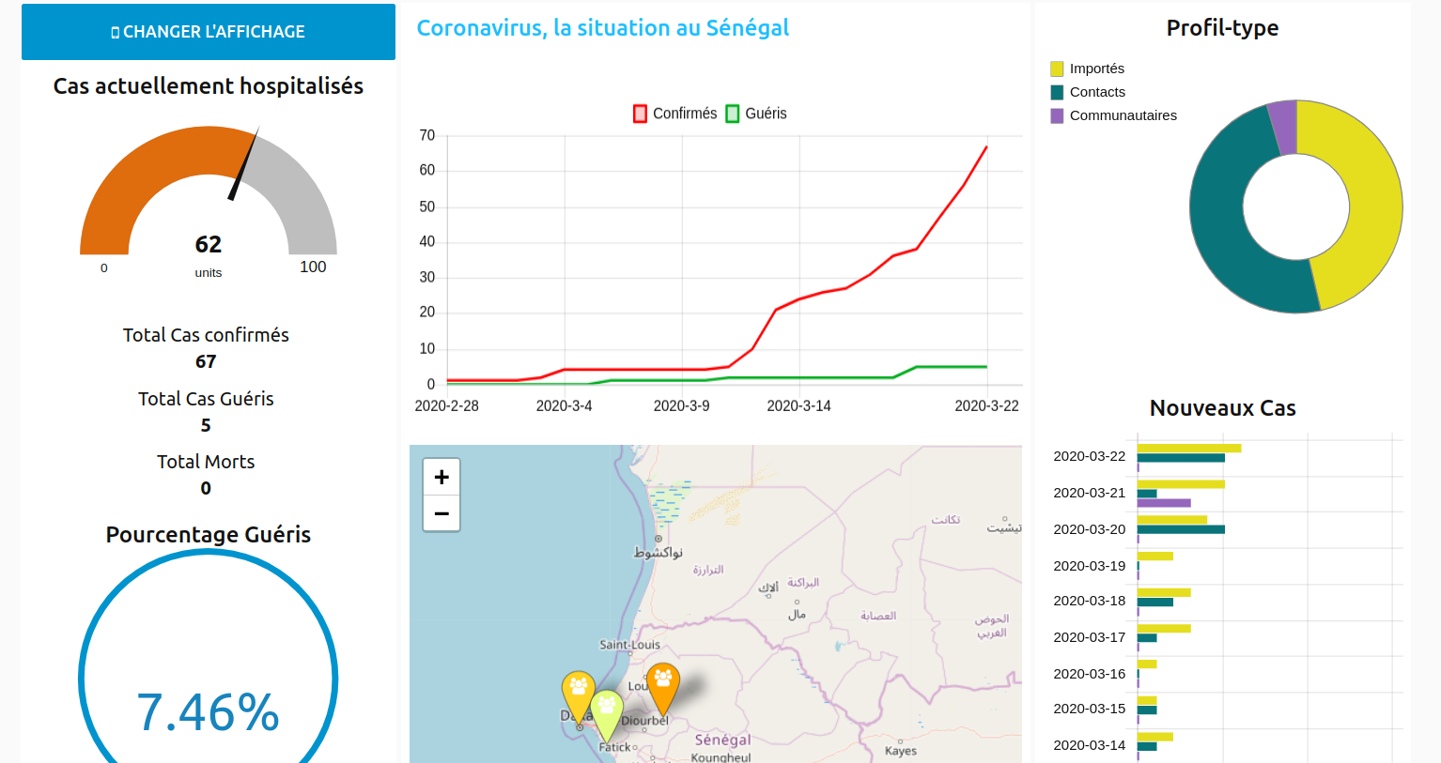The width and height of the screenshot is (1441, 763).
Task: Click the 2020-03-19 yellow bar
Action: (1155, 557)
